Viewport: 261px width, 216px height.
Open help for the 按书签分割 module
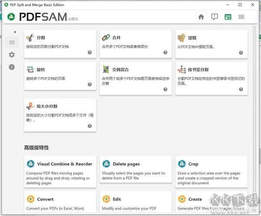tap(241, 90)
